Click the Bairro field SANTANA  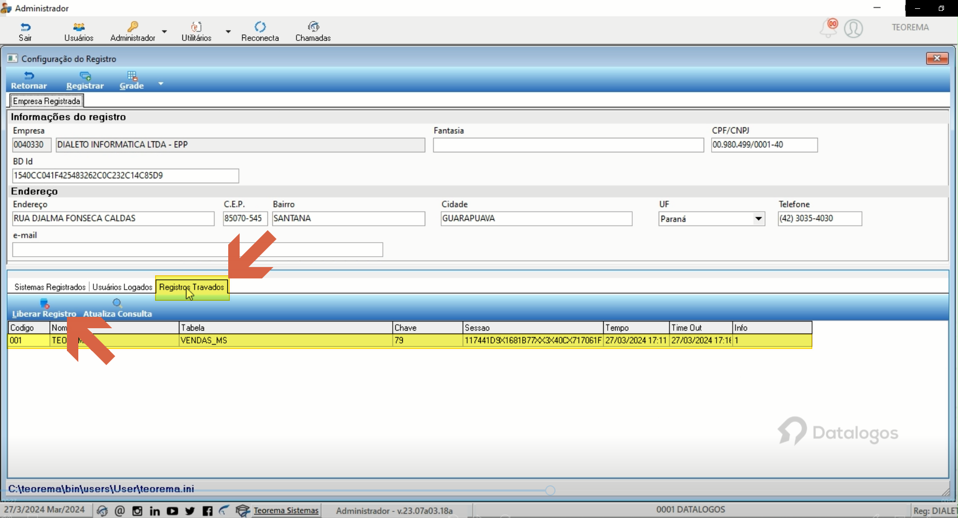[349, 219]
